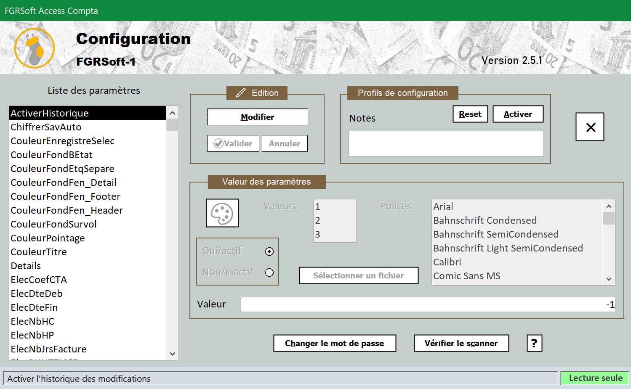Click Sélectionner un fichier button
Image resolution: width=631 pixels, height=389 pixels.
tap(359, 275)
